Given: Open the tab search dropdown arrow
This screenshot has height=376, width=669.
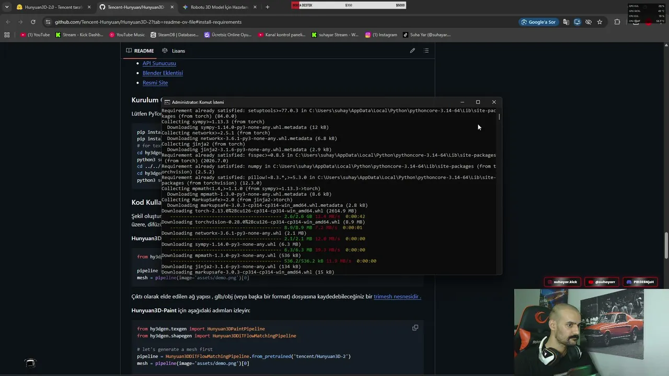Looking at the screenshot, I should click(7, 7).
